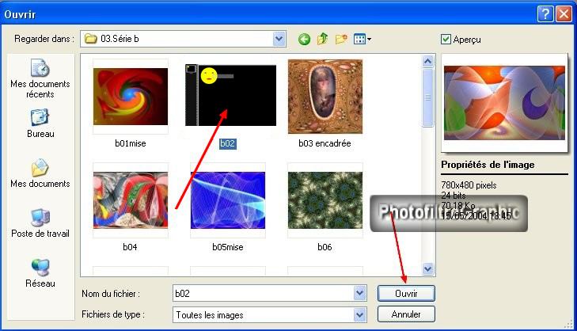Image resolution: width=577 pixels, height=331 pixels.
Task: Choose the b05mise blue wave thumbnail
Action: [x=227, y=200]
